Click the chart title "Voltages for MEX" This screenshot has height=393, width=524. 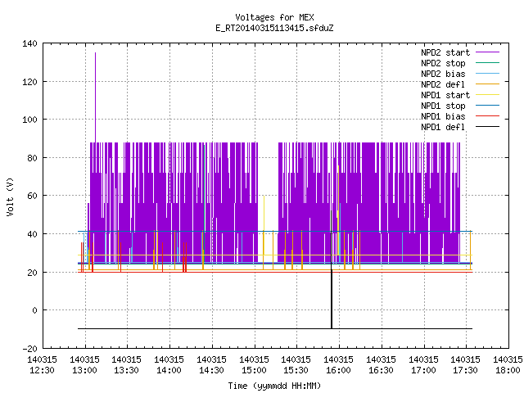click(274, 17)
